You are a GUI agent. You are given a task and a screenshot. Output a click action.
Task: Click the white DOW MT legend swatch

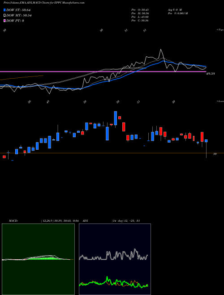click(4, 15)
